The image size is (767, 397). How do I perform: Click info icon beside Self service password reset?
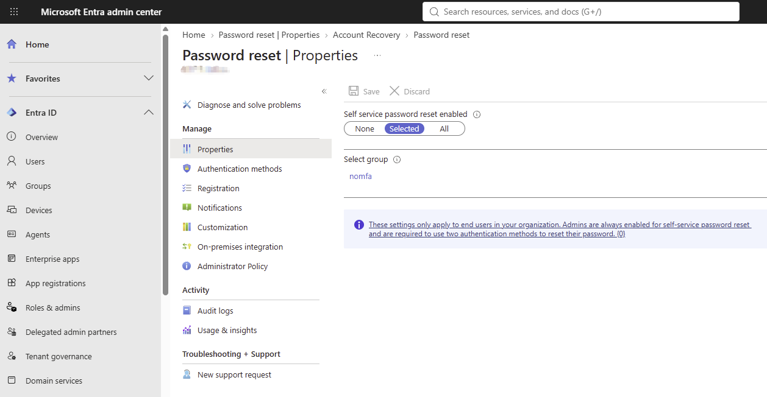477,114
